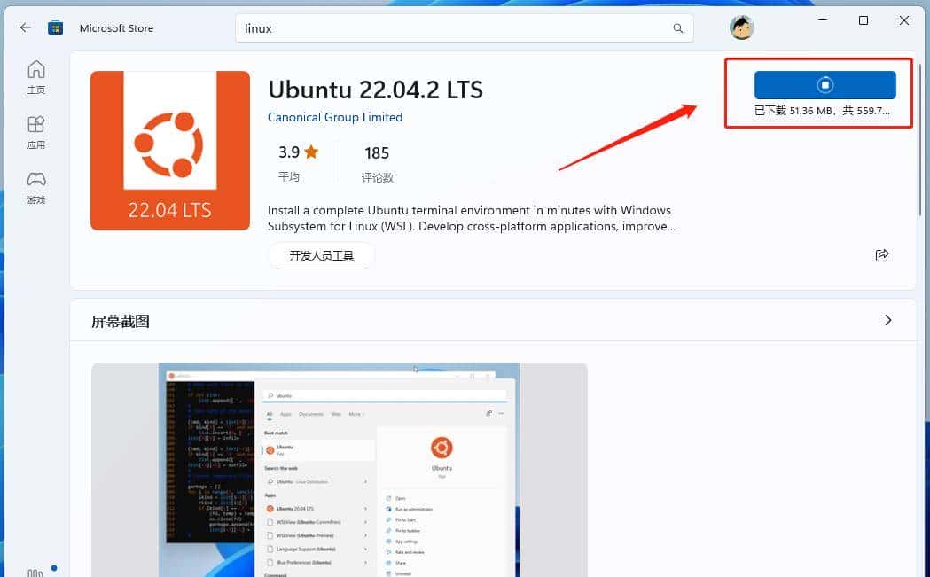The height and width of the screenshot is (577, 930).
Task: Click the search magnifier icon
Action: (x=677, y=27)
